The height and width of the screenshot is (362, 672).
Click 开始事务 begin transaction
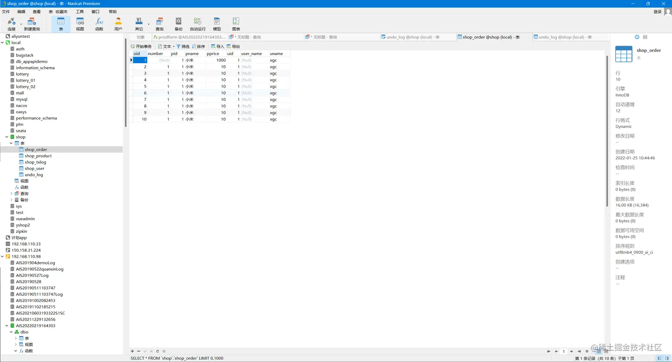[x=141, y=46]
